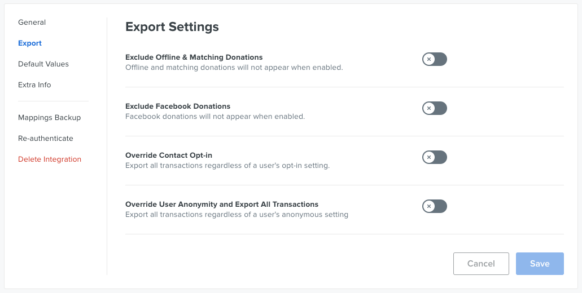Click the Re-authenticate sidebar link
582x293 pixels.
pos(45,139)
